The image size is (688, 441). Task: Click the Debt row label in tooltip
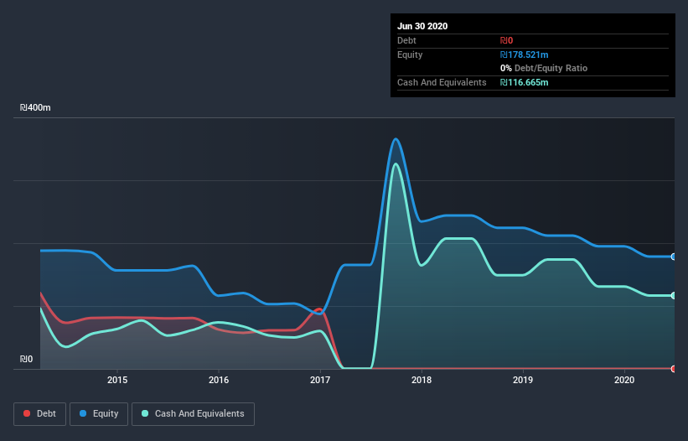click(x=406, y=41)
